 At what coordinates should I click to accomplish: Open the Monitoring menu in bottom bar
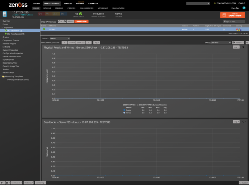[x=40, y=183]
